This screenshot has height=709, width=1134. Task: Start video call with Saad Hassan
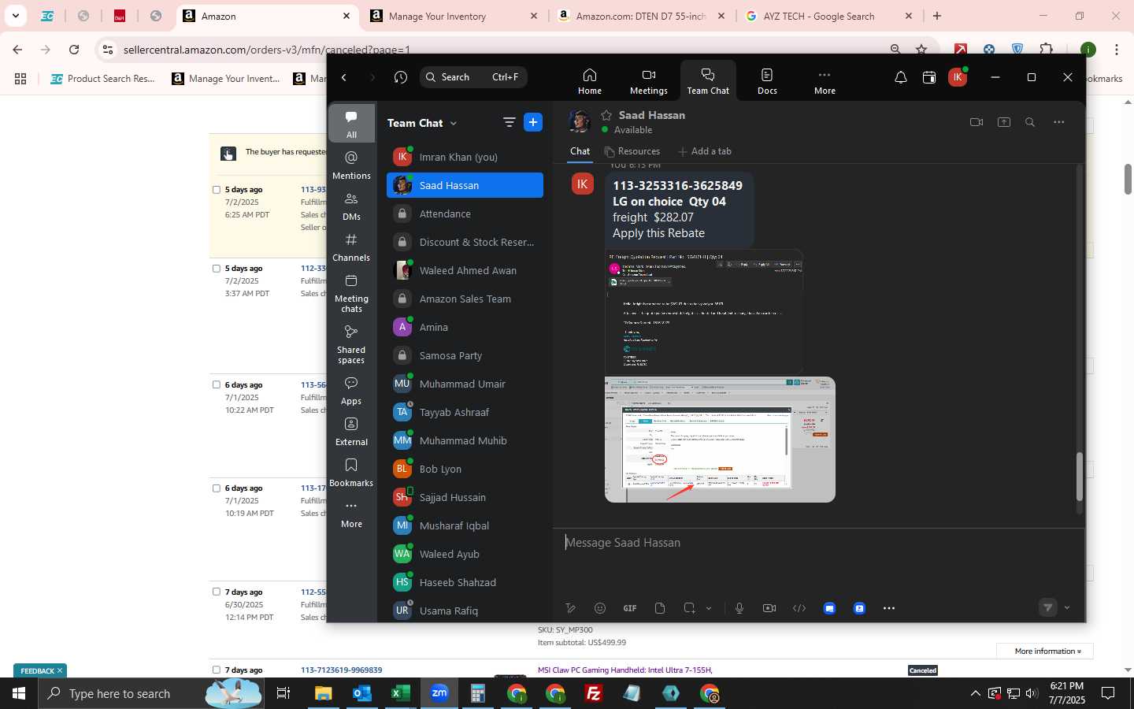[x=976, y=122]
